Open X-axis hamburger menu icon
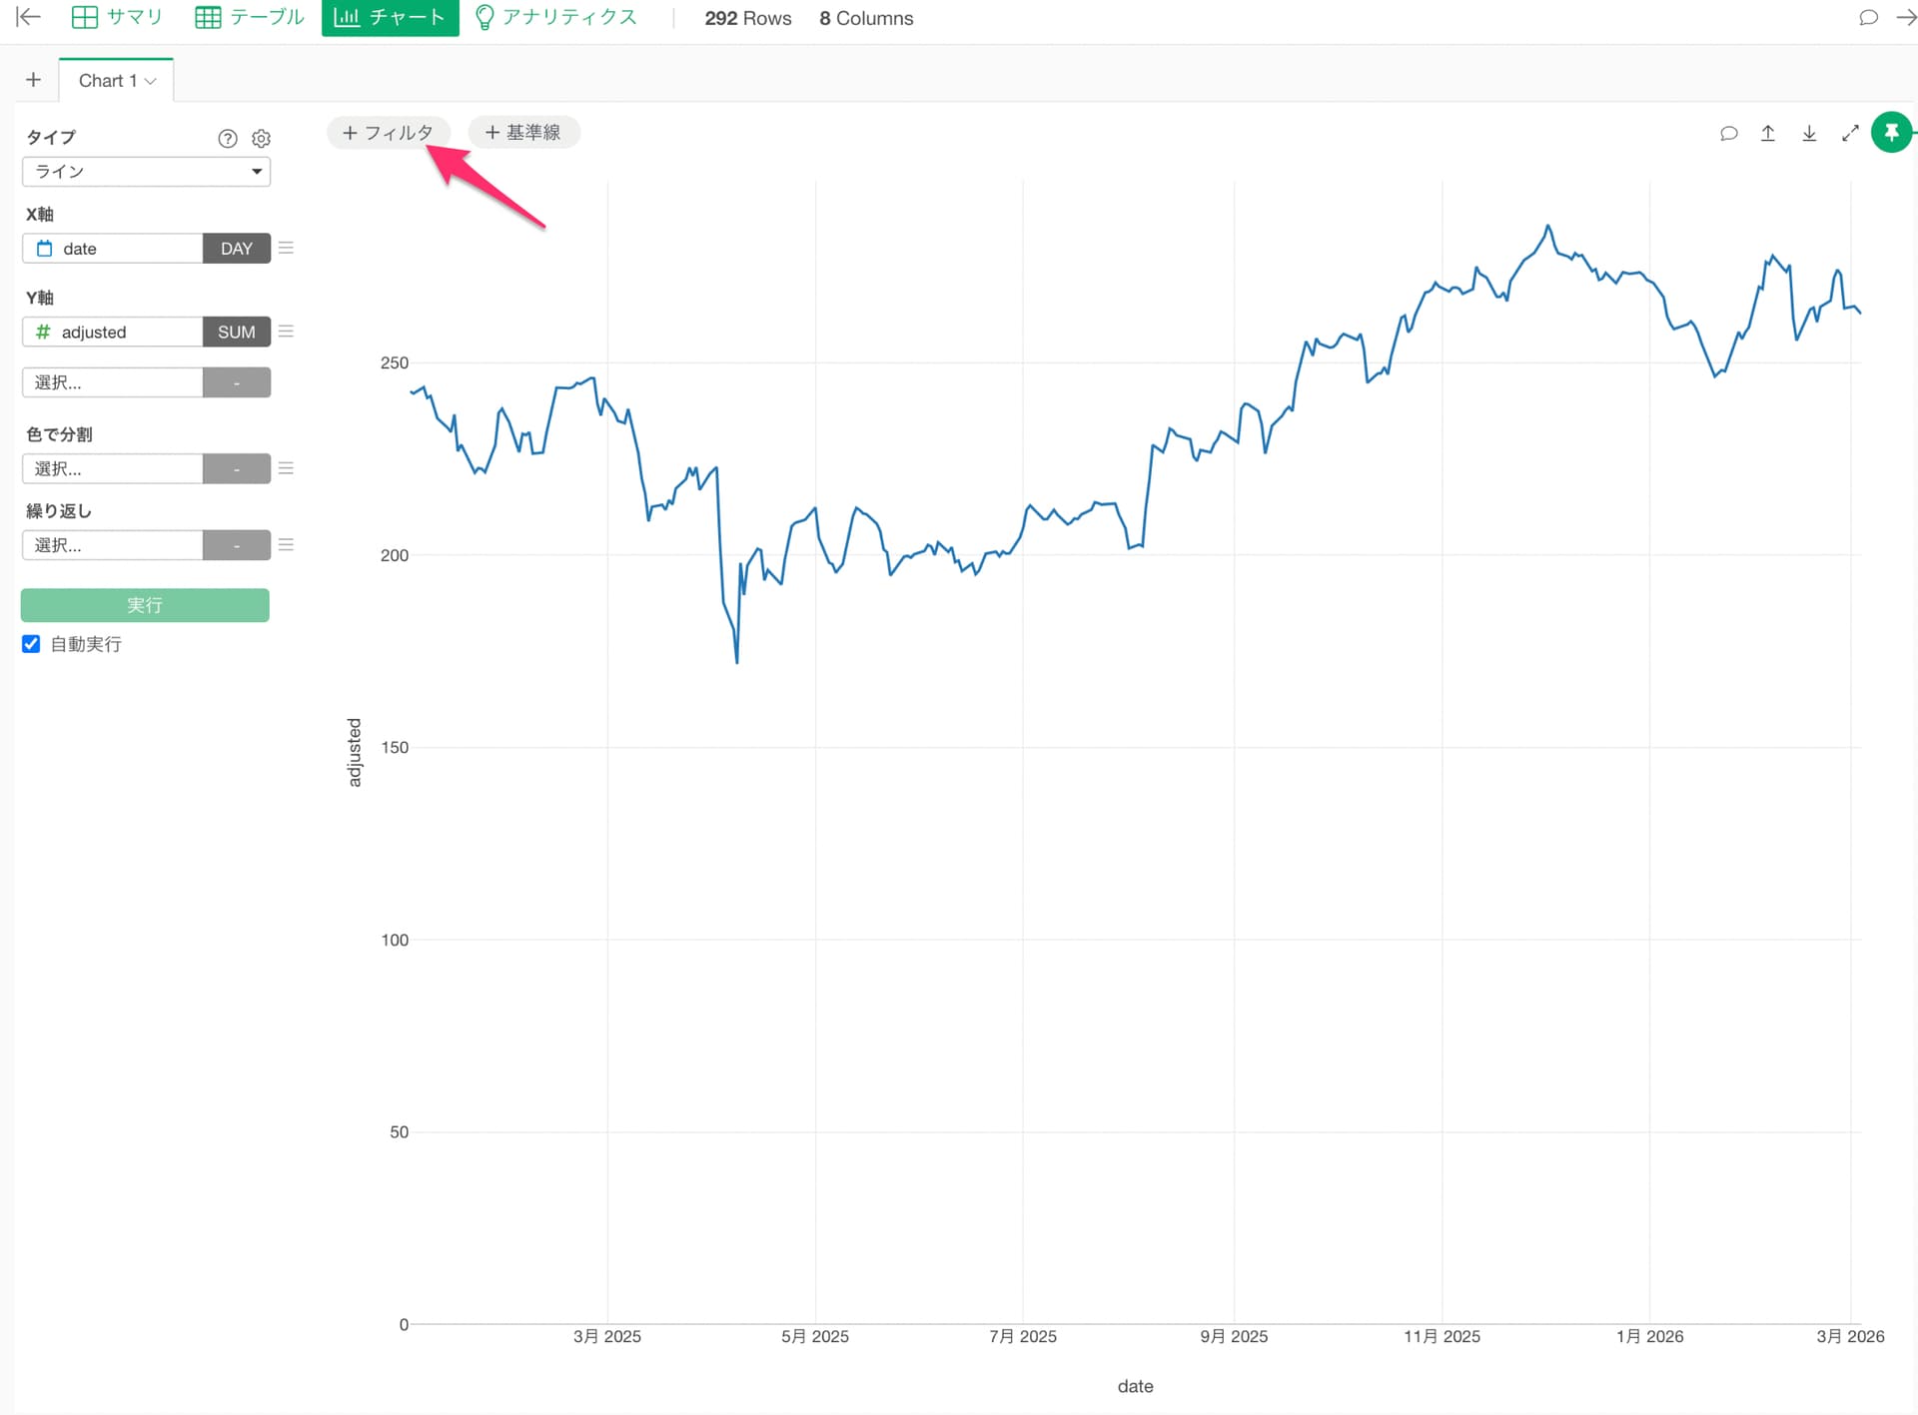 point(286,248)
